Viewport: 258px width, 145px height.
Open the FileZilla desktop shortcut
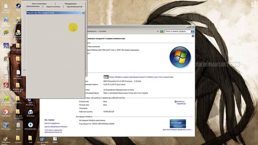pyautogui.click(x=6, y=85)
